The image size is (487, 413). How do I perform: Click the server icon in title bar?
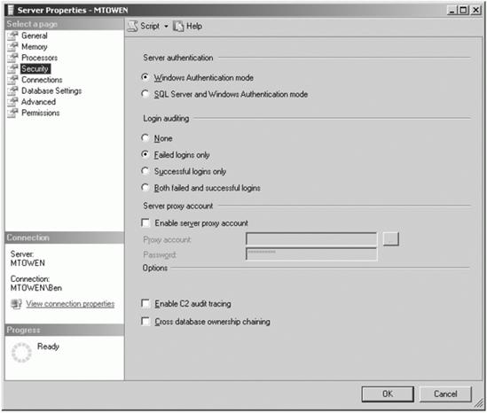[x=11, y=10]
